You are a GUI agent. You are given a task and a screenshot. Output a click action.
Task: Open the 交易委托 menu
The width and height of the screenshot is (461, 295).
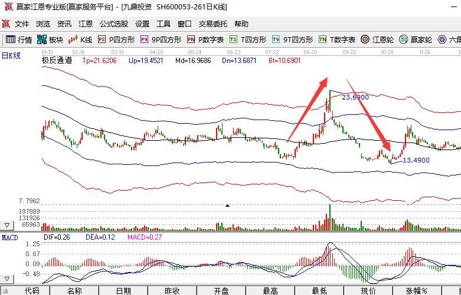[x=213, y=24]
